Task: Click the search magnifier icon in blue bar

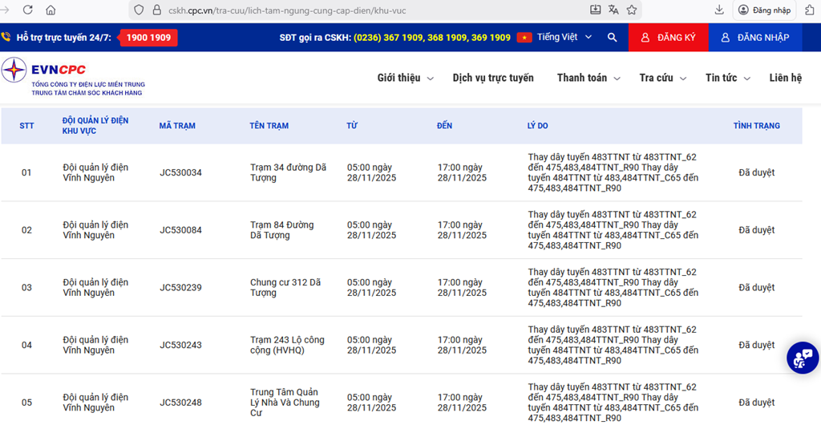Action: coord(613,38)
